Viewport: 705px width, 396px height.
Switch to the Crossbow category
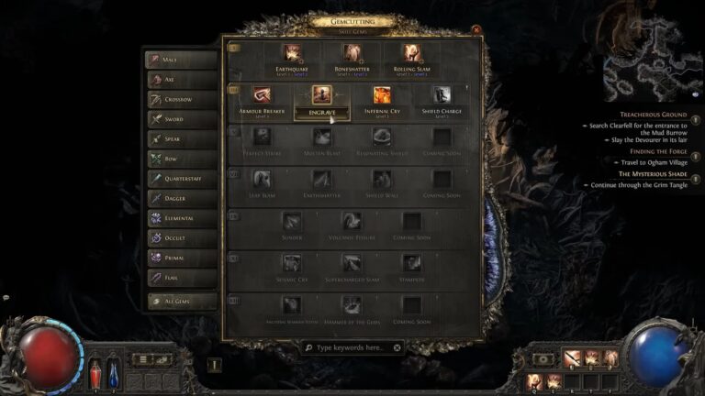182,99
